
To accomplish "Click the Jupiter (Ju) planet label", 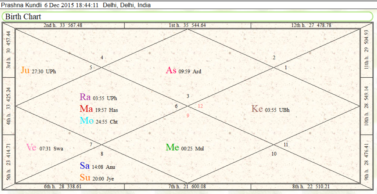I will pos(25,71).
